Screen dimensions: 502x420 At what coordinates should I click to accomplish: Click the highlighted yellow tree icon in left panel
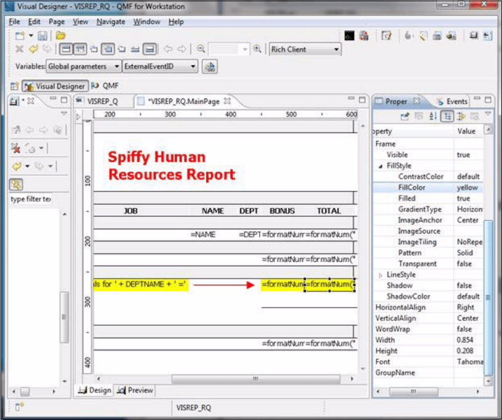(x=16, y=184)
